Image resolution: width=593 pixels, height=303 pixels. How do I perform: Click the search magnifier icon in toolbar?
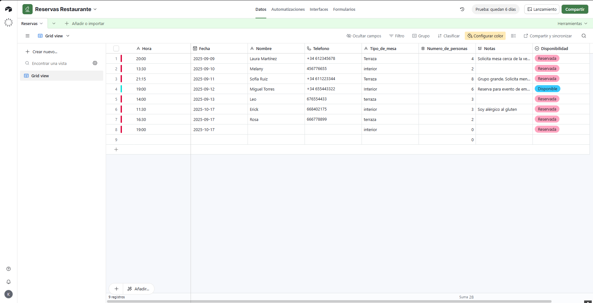[x=584, y=36]
